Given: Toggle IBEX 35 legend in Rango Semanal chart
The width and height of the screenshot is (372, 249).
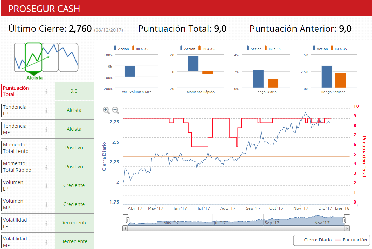Looking at the screenshot, I should click(x=339, y=49).
